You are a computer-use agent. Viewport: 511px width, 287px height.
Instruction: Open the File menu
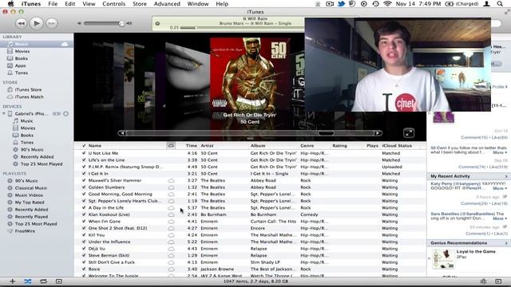click(x=53, y=4)
